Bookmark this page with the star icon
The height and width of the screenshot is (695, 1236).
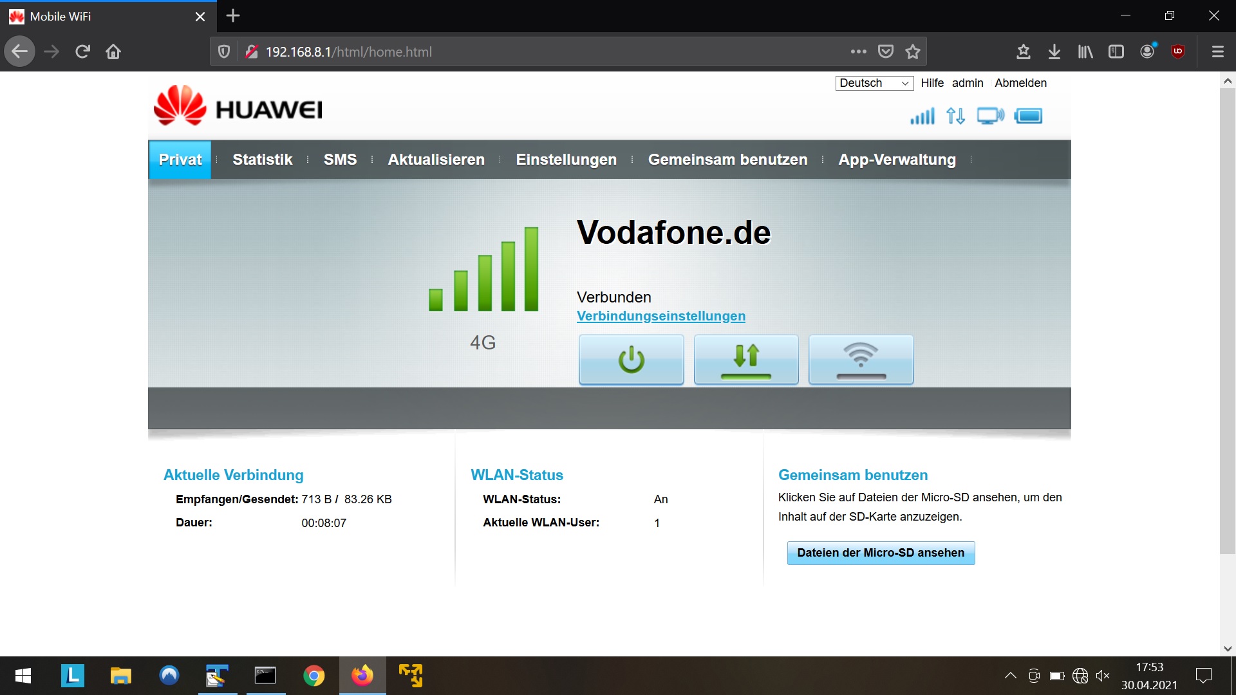(x=913, y=51)
